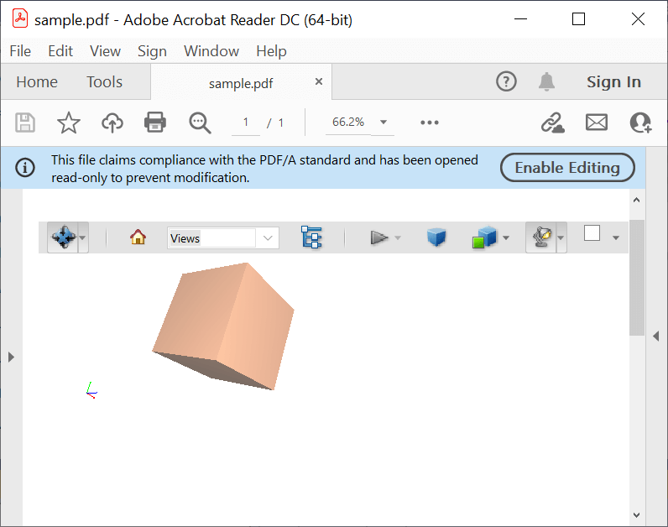Open the Edit menu
Viewport: 668px width, 527px height.
pyautogui.click(x=60, y=51)
